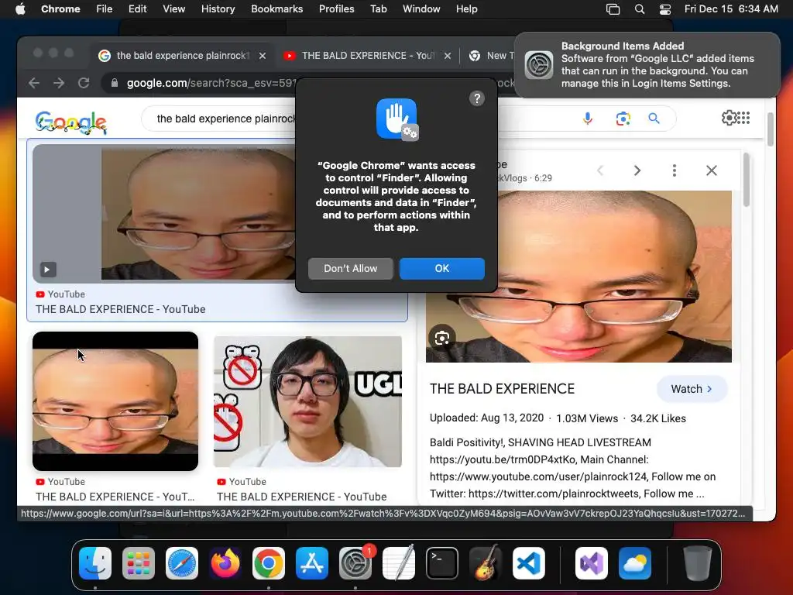Open Launchpad from the Dock
The height and width of the screenshot is (595, 793).
click(x=139, y=563)
